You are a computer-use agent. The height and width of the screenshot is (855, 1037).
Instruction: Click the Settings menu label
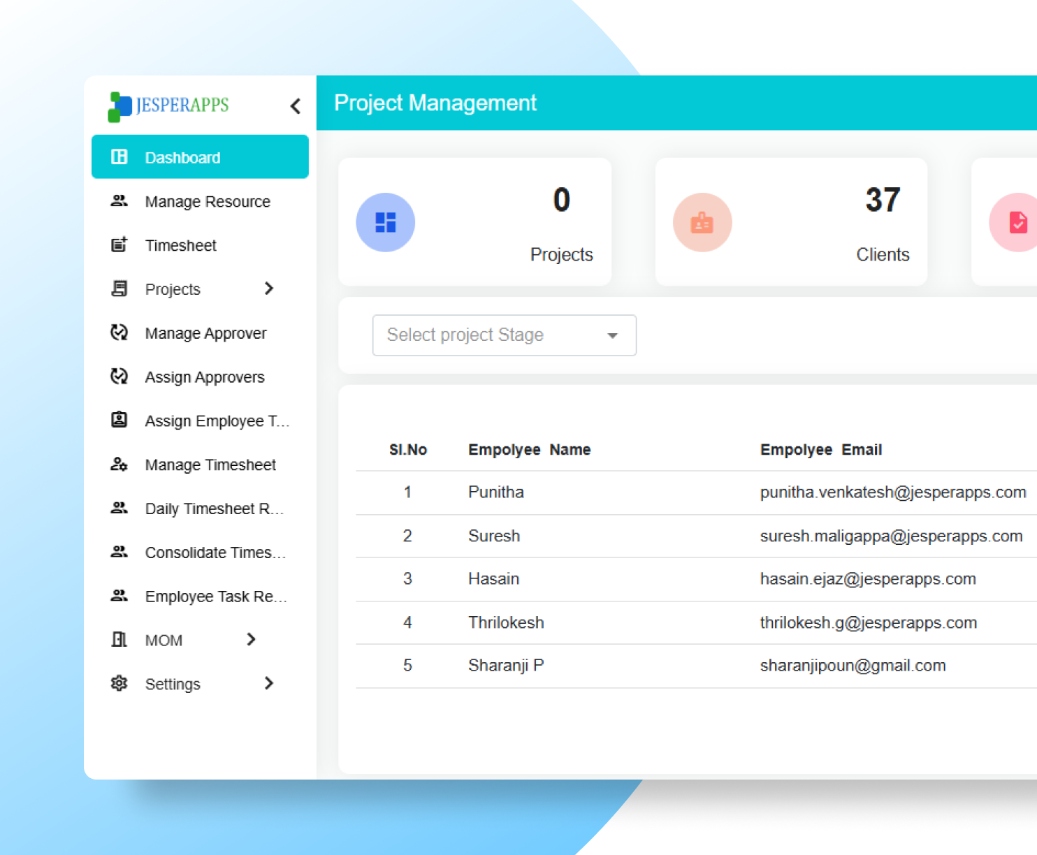tap(173, 685)
